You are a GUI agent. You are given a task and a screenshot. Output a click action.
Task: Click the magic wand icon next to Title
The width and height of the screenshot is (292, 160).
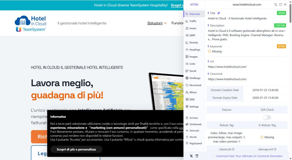[219, 13]
